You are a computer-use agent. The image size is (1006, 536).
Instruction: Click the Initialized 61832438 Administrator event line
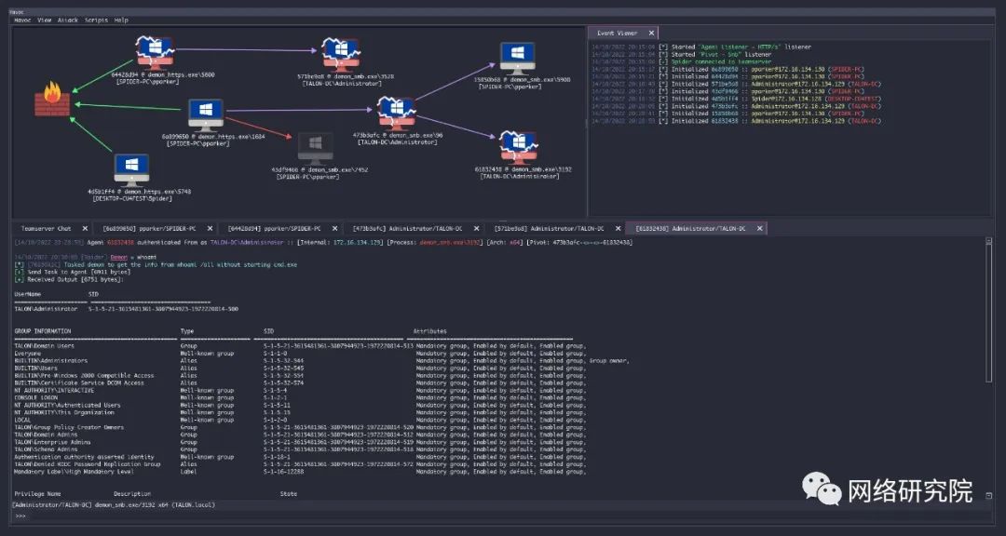(x=736, y=121)
